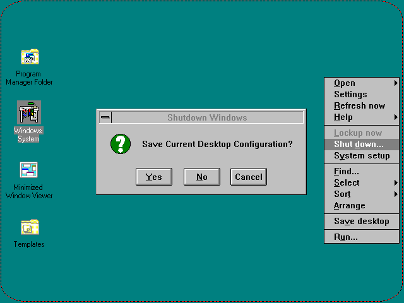Image resolution: width=404 pixels, height=303 pixels.
Task: Click the Minimized Window Viewer label text
Action: pos(29,191)
